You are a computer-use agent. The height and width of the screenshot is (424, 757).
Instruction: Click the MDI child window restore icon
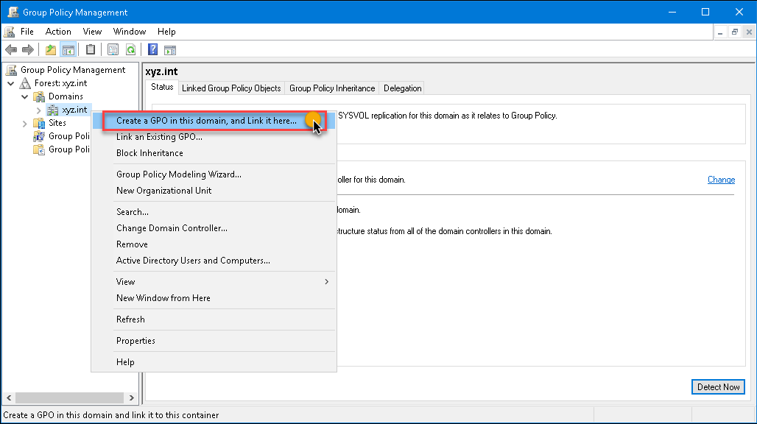pyautogui.click(x=735, y=32)
